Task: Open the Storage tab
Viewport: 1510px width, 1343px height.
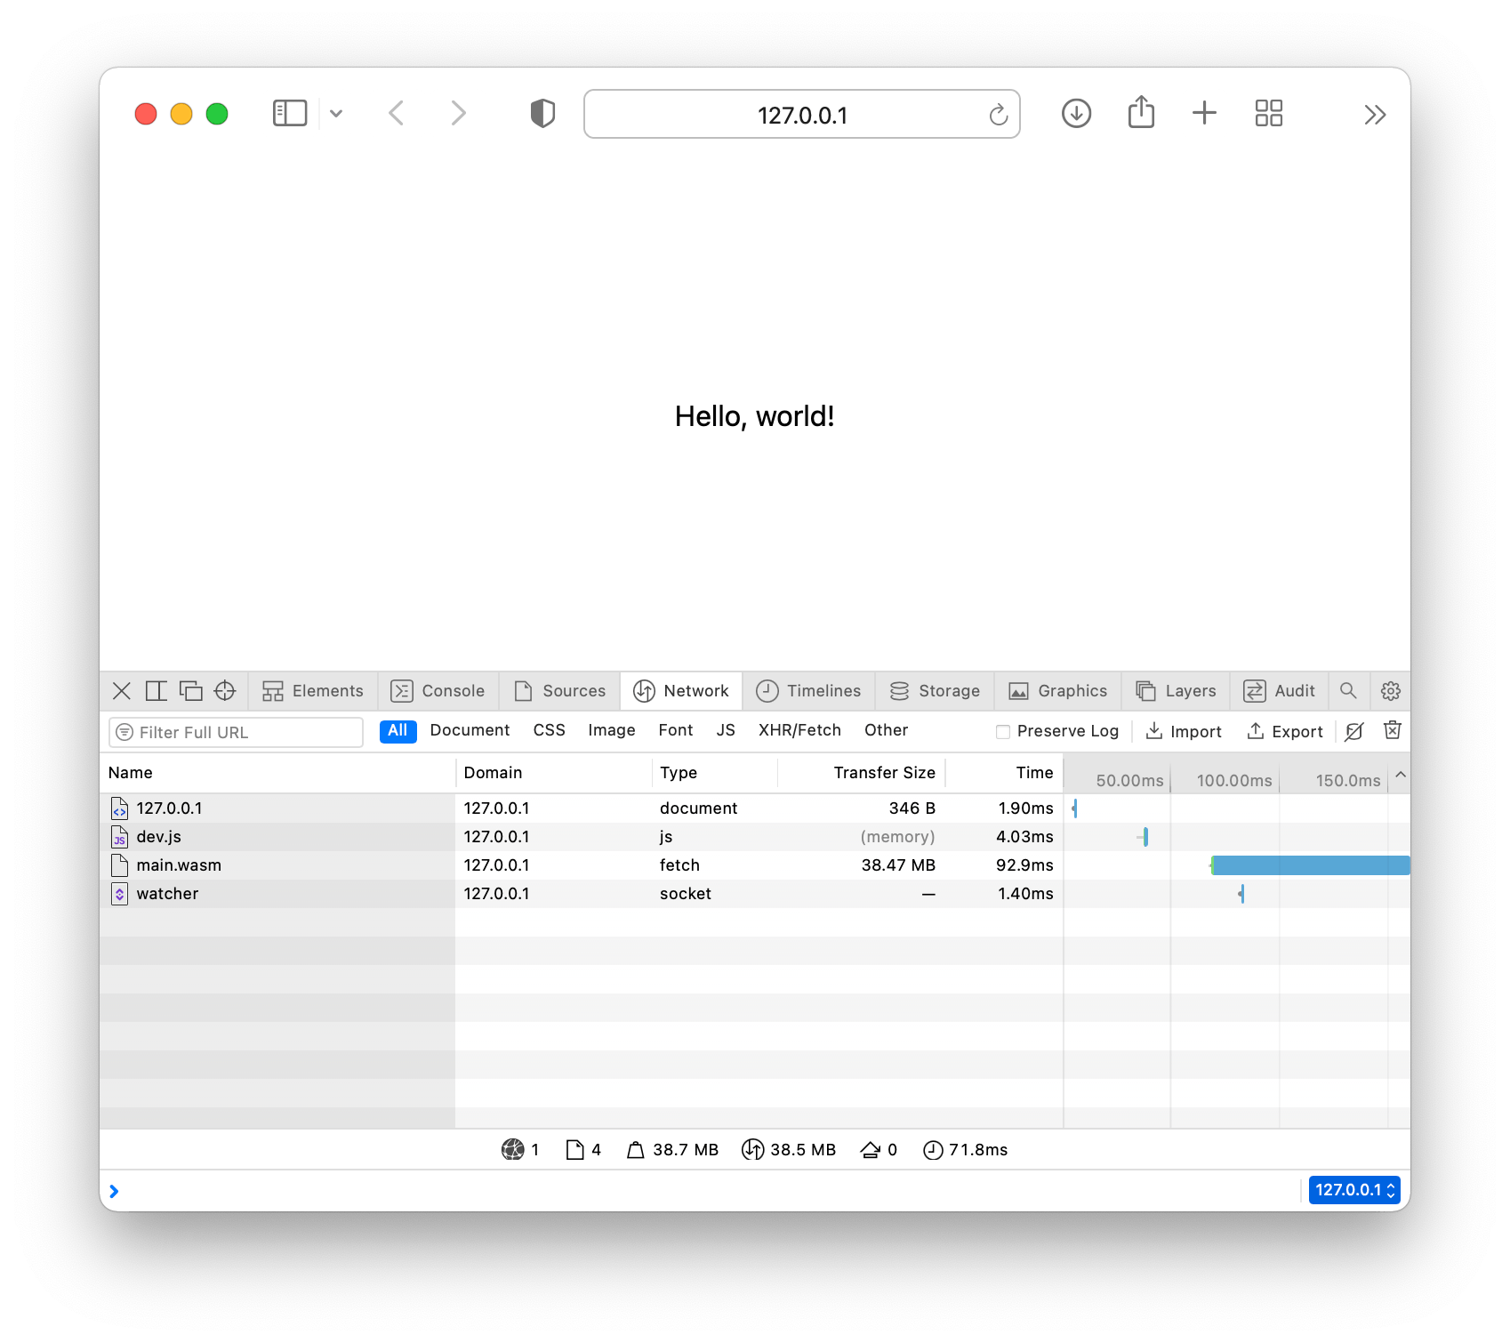Action: point(935,691)
